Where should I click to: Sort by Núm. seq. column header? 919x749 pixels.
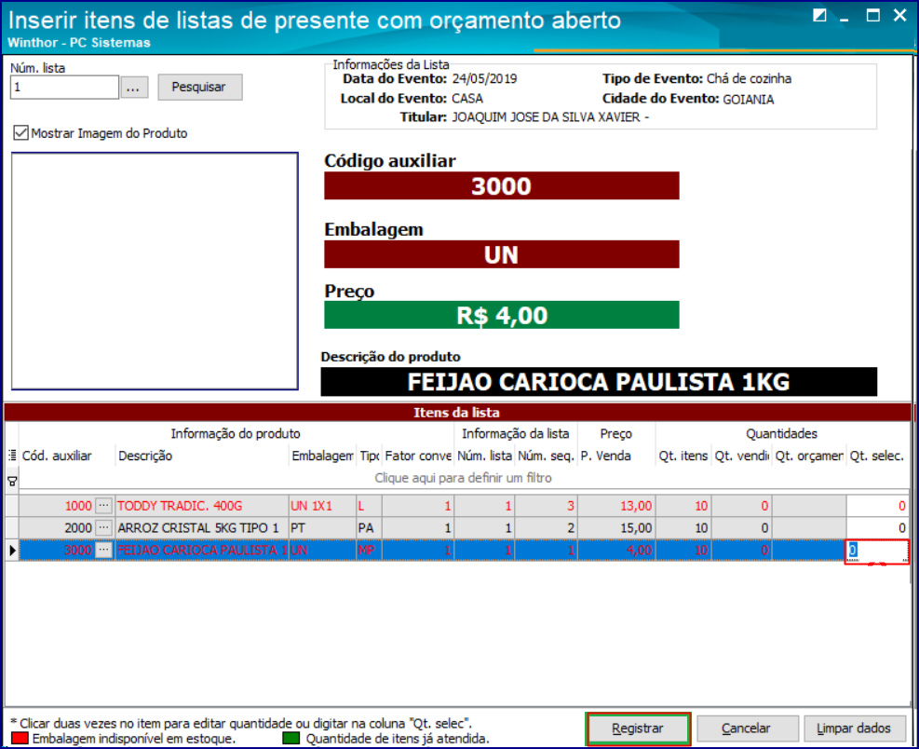coord(546,456)
